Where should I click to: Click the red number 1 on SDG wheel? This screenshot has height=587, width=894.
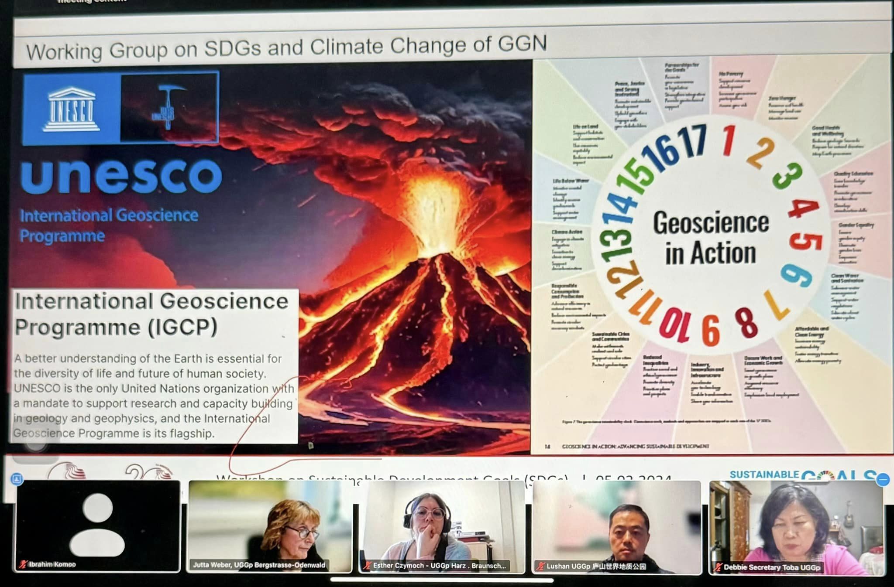[x=728, y=140]
